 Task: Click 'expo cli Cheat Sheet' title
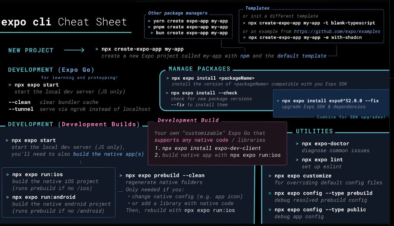[x=64, y=22]
